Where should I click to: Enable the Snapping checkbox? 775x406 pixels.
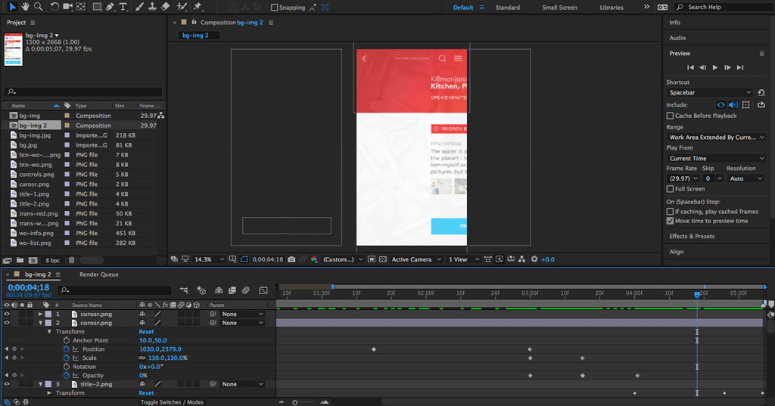point(275,8)
